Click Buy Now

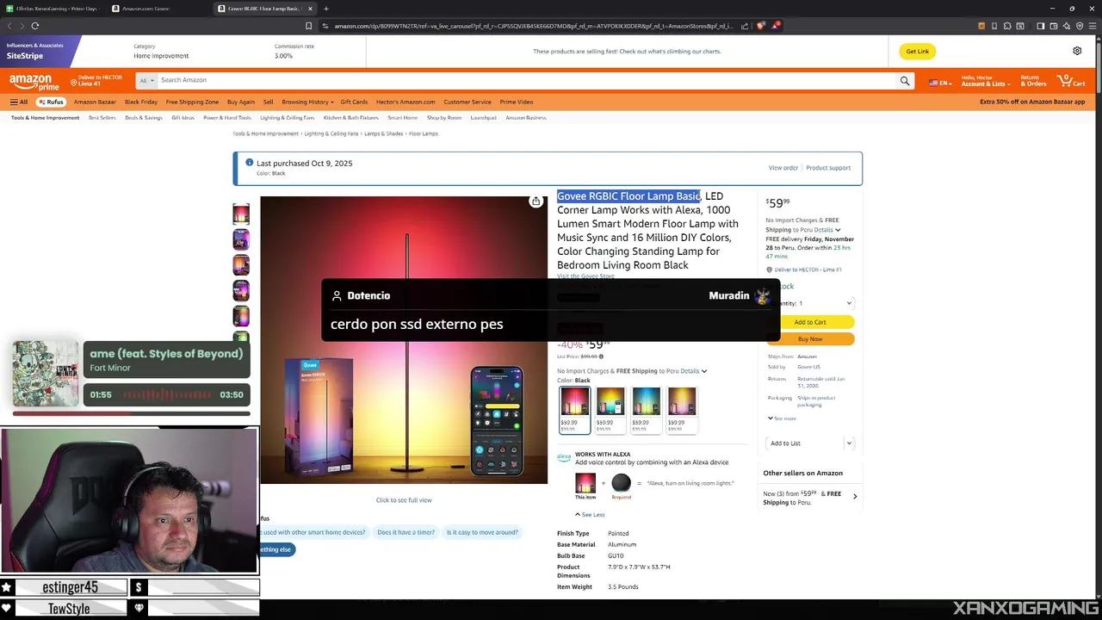(810, 339)
